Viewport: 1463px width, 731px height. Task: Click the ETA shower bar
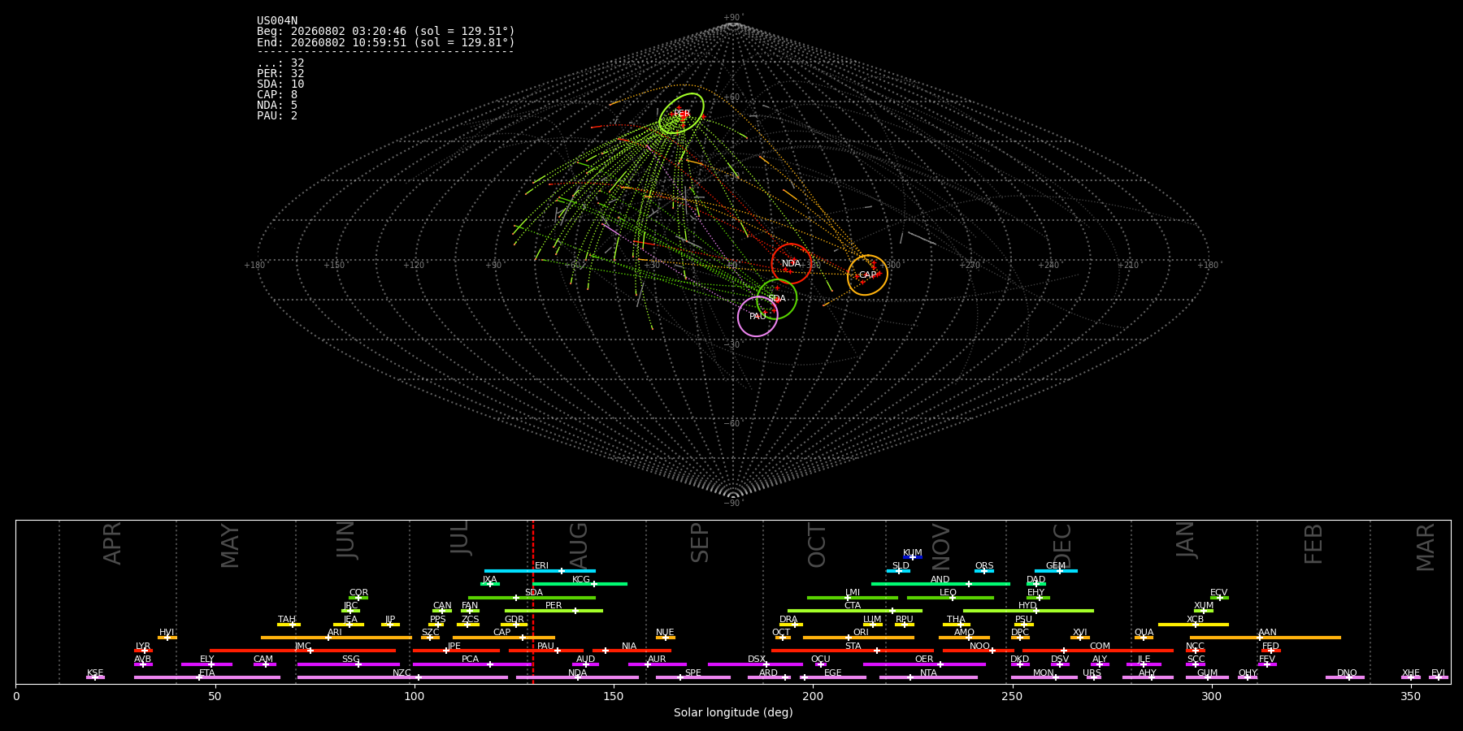207,677
